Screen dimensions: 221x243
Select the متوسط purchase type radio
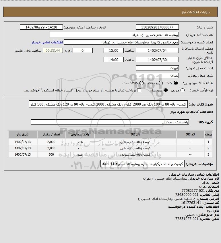(166, 90)
